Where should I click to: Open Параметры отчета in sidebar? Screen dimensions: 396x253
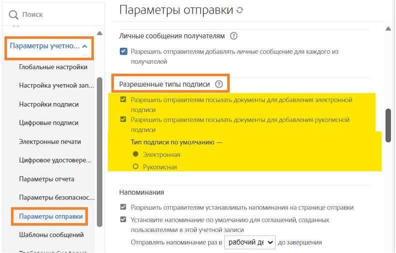pyautogui.click(x=46, y=179)
